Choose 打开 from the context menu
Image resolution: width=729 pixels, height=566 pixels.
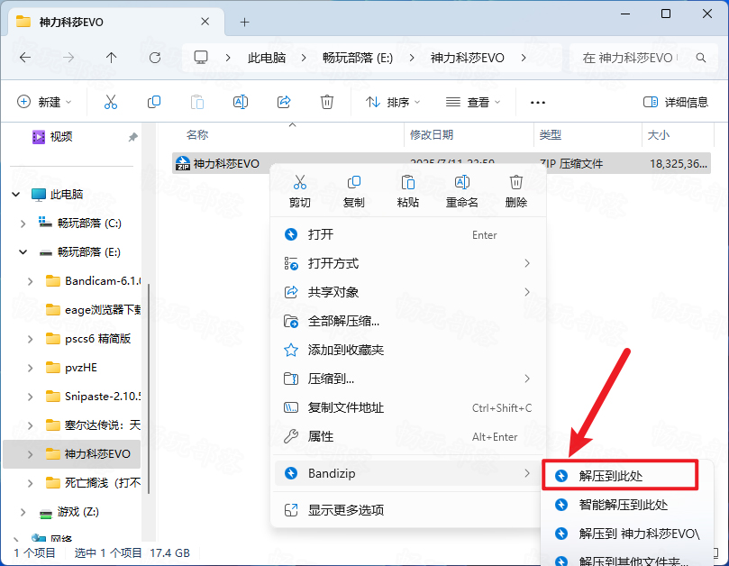tap(407, 234)
